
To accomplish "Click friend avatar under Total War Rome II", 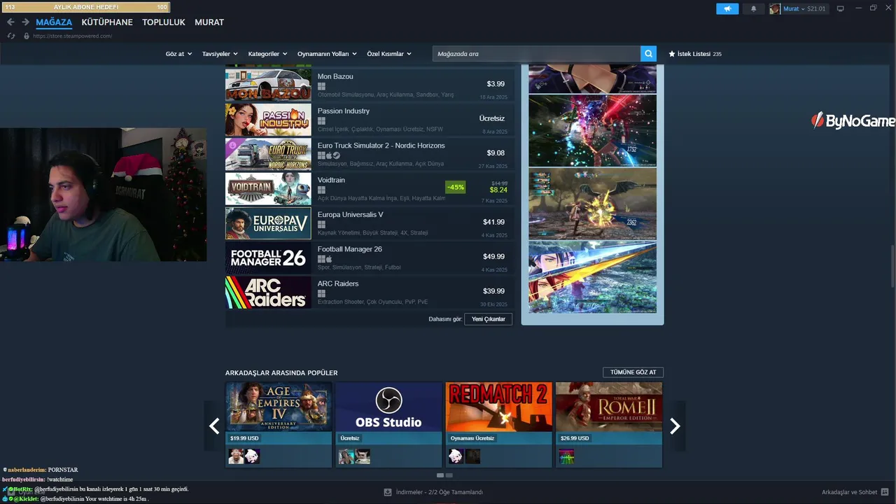I will tap(566, 456).
